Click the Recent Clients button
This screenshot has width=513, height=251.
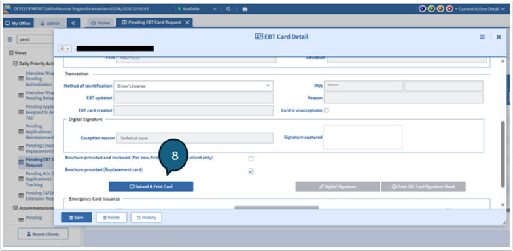[43, 234]
